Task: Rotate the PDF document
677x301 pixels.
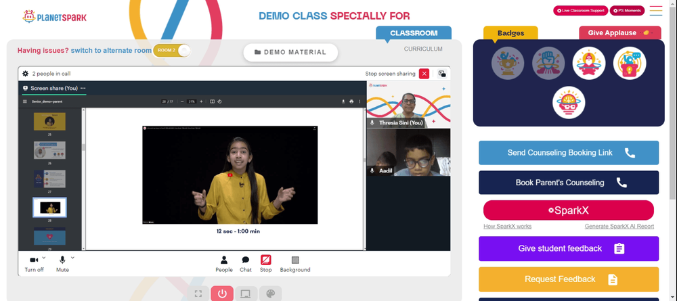Action: 219,101
